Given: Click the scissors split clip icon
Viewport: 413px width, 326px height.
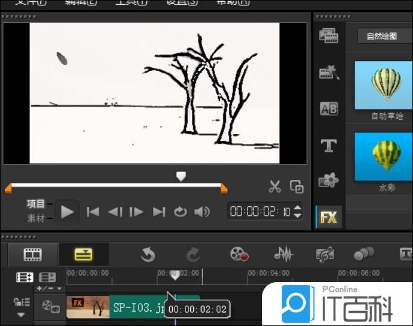Looking at the screenshot, I should (x=275, y=186).
